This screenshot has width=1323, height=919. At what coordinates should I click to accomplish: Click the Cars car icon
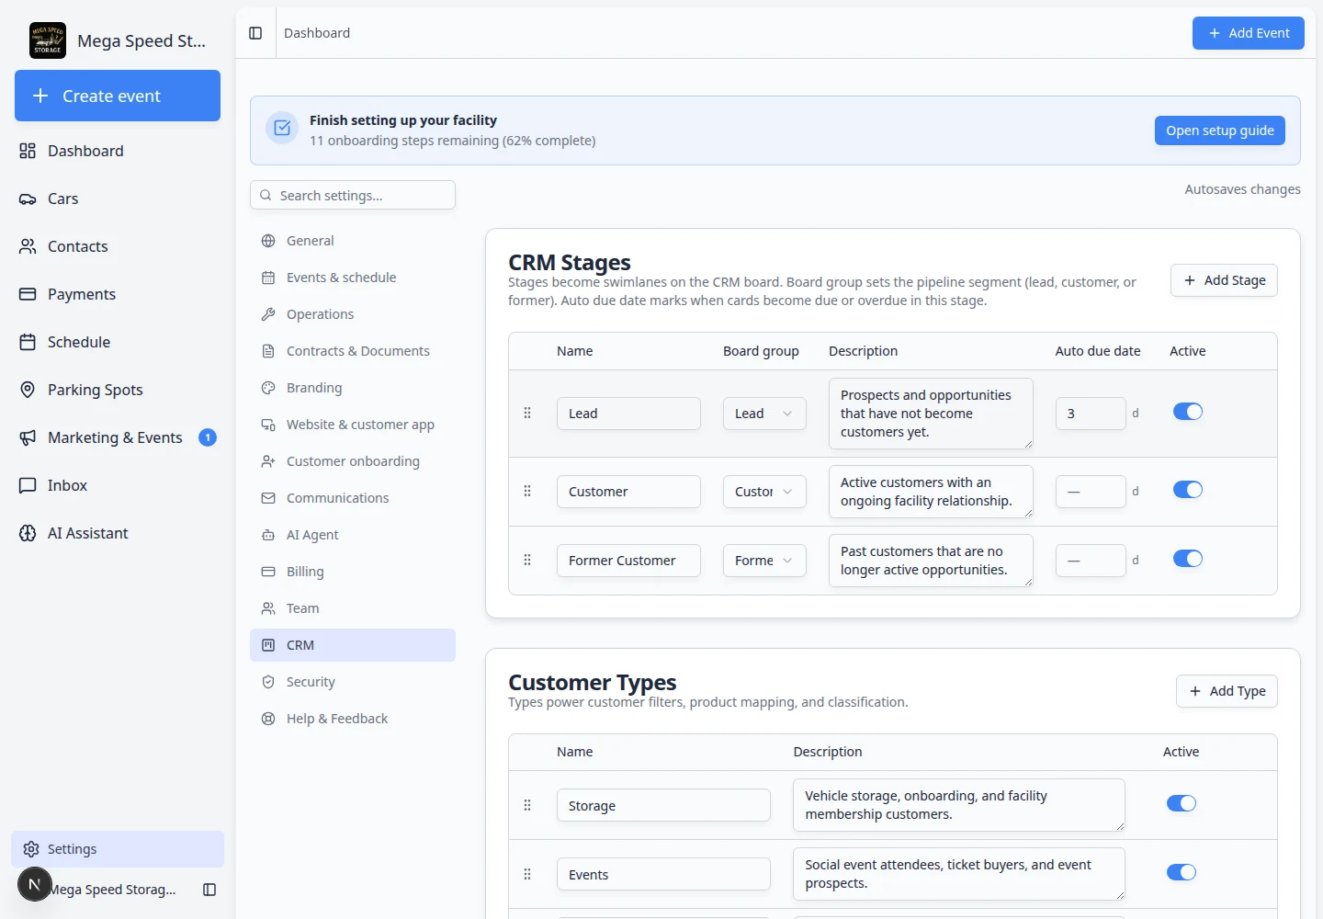[28, 199]
